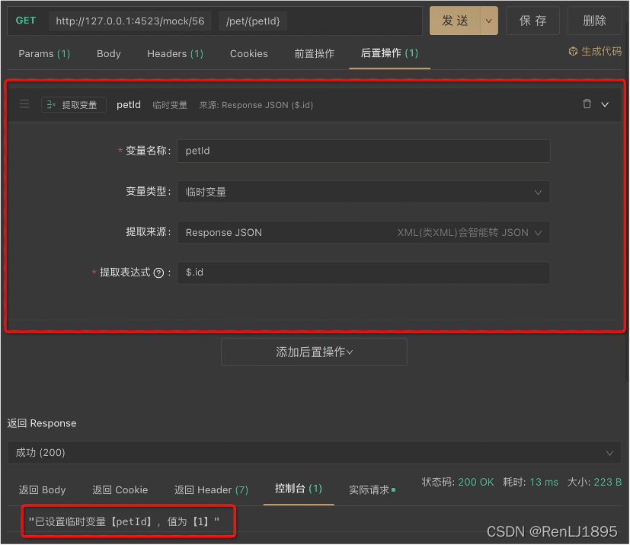Open the 变量类型 dropdown
Image resolution: width=630 pixels, height=545 pixels.
click(x=363, y=192)
